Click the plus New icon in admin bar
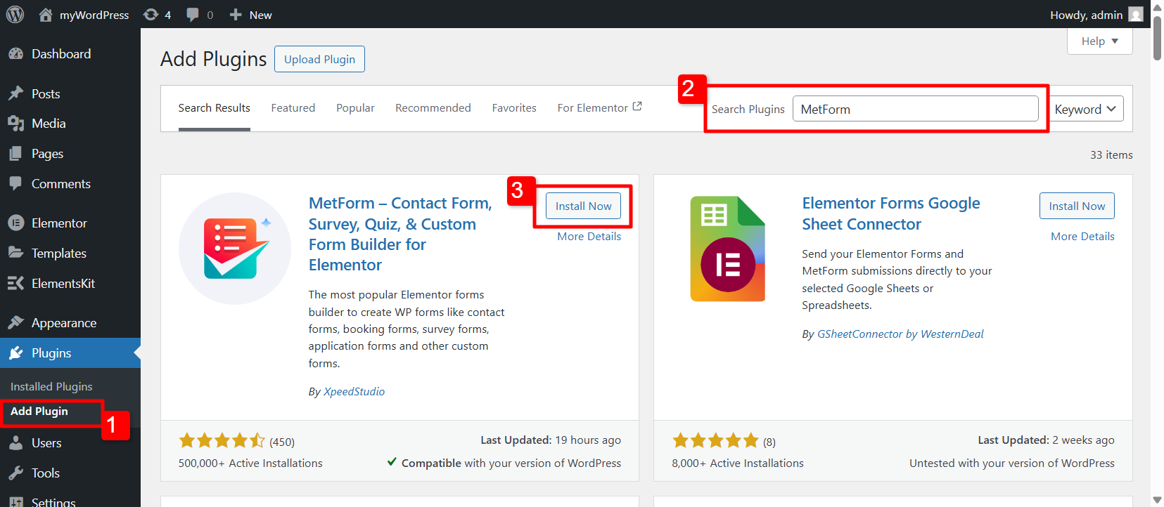The width and height of the screenshot is (1164, 507). pos(236,15)
